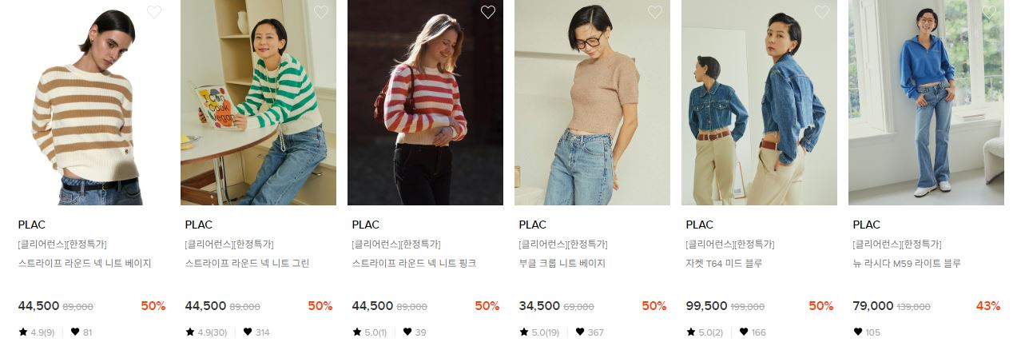Click star rating icon showing 4.9(30)
Image resolution: width=1013 pixels, height=354 pixels.
(189, 332)
